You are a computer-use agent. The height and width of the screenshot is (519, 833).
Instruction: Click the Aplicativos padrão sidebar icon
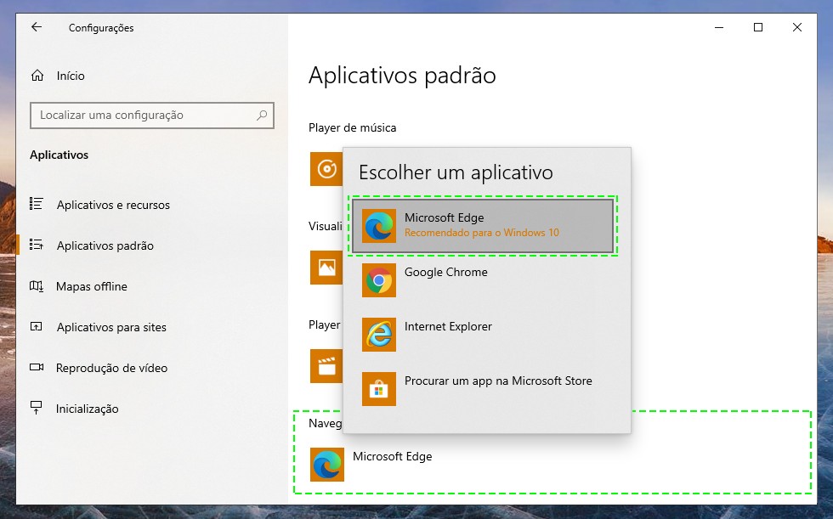click(36, 245)
